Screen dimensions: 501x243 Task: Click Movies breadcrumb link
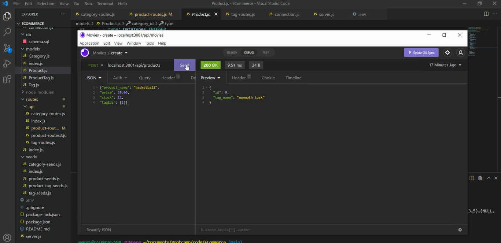pos(99,53)
